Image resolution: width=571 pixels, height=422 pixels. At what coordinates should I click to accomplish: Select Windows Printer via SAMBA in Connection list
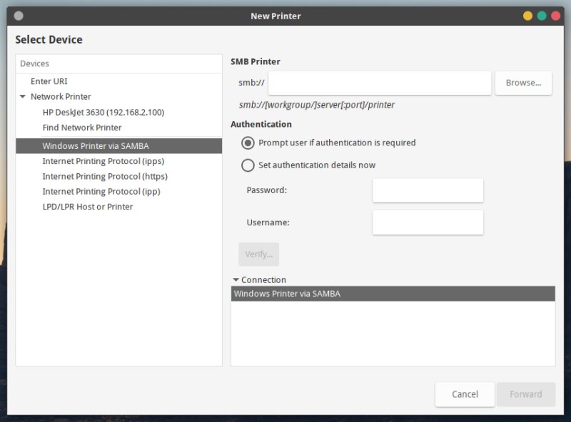pyautogui.click(x=393, y=294)
